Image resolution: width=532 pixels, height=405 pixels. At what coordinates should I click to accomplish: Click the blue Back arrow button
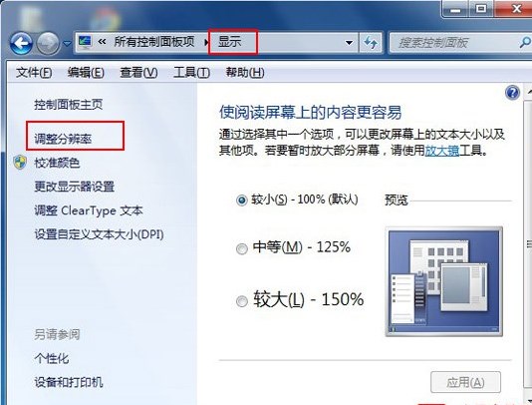click(x=21, y=43)
